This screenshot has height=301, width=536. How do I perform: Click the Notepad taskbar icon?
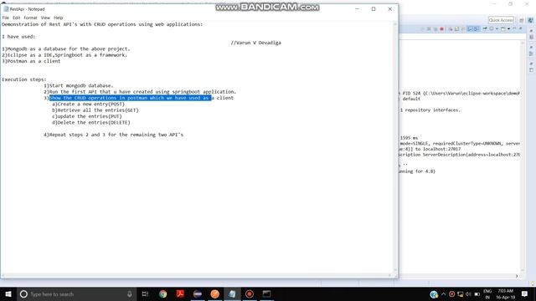(232, 293)
